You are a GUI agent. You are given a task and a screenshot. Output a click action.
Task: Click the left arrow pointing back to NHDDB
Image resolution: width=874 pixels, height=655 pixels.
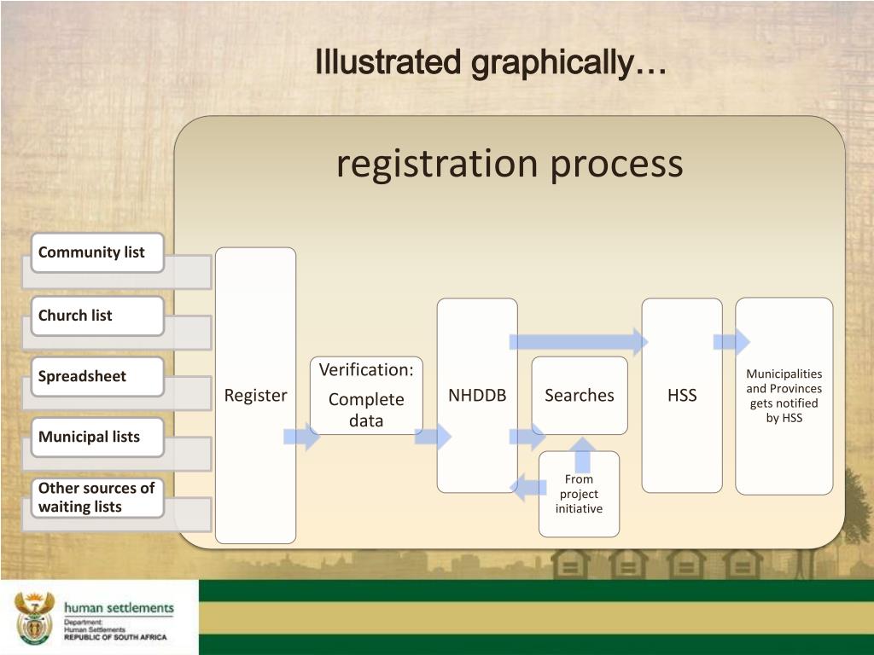coord(529,487)
